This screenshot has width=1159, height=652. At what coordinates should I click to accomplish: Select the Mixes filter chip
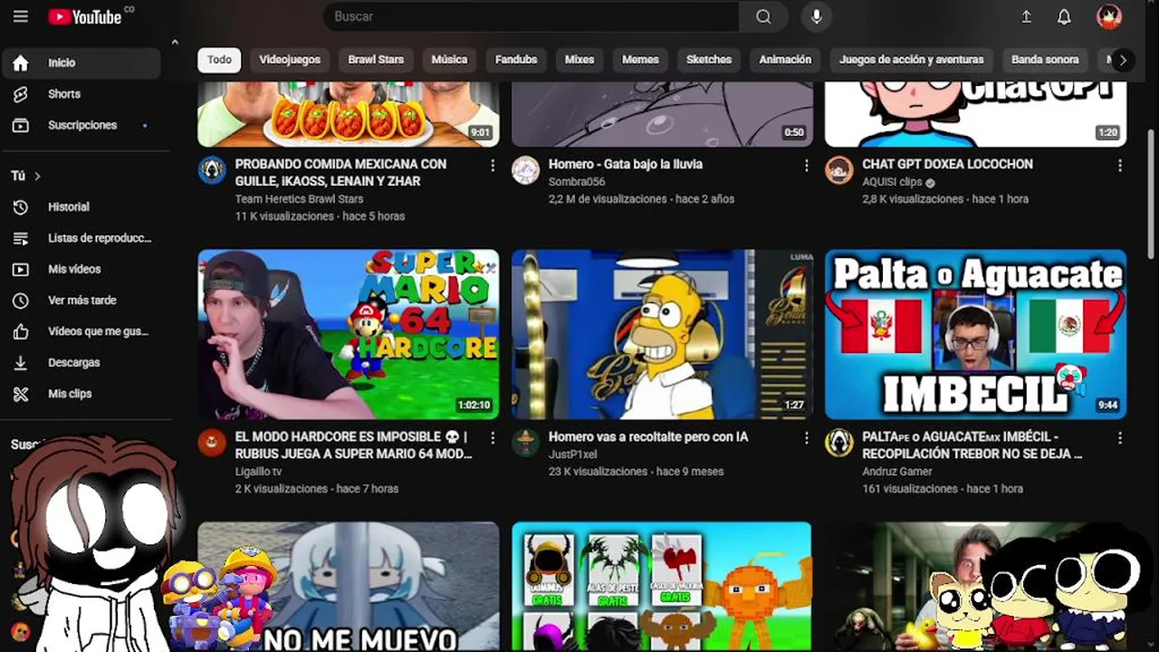coord(579,60)
